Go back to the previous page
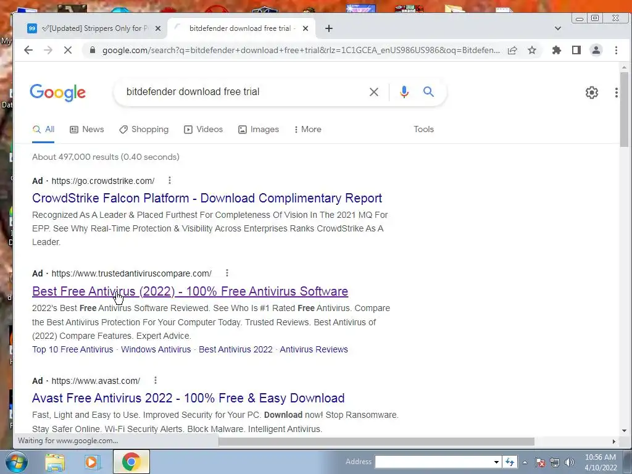The image size is (632, 474). (28, 50)
